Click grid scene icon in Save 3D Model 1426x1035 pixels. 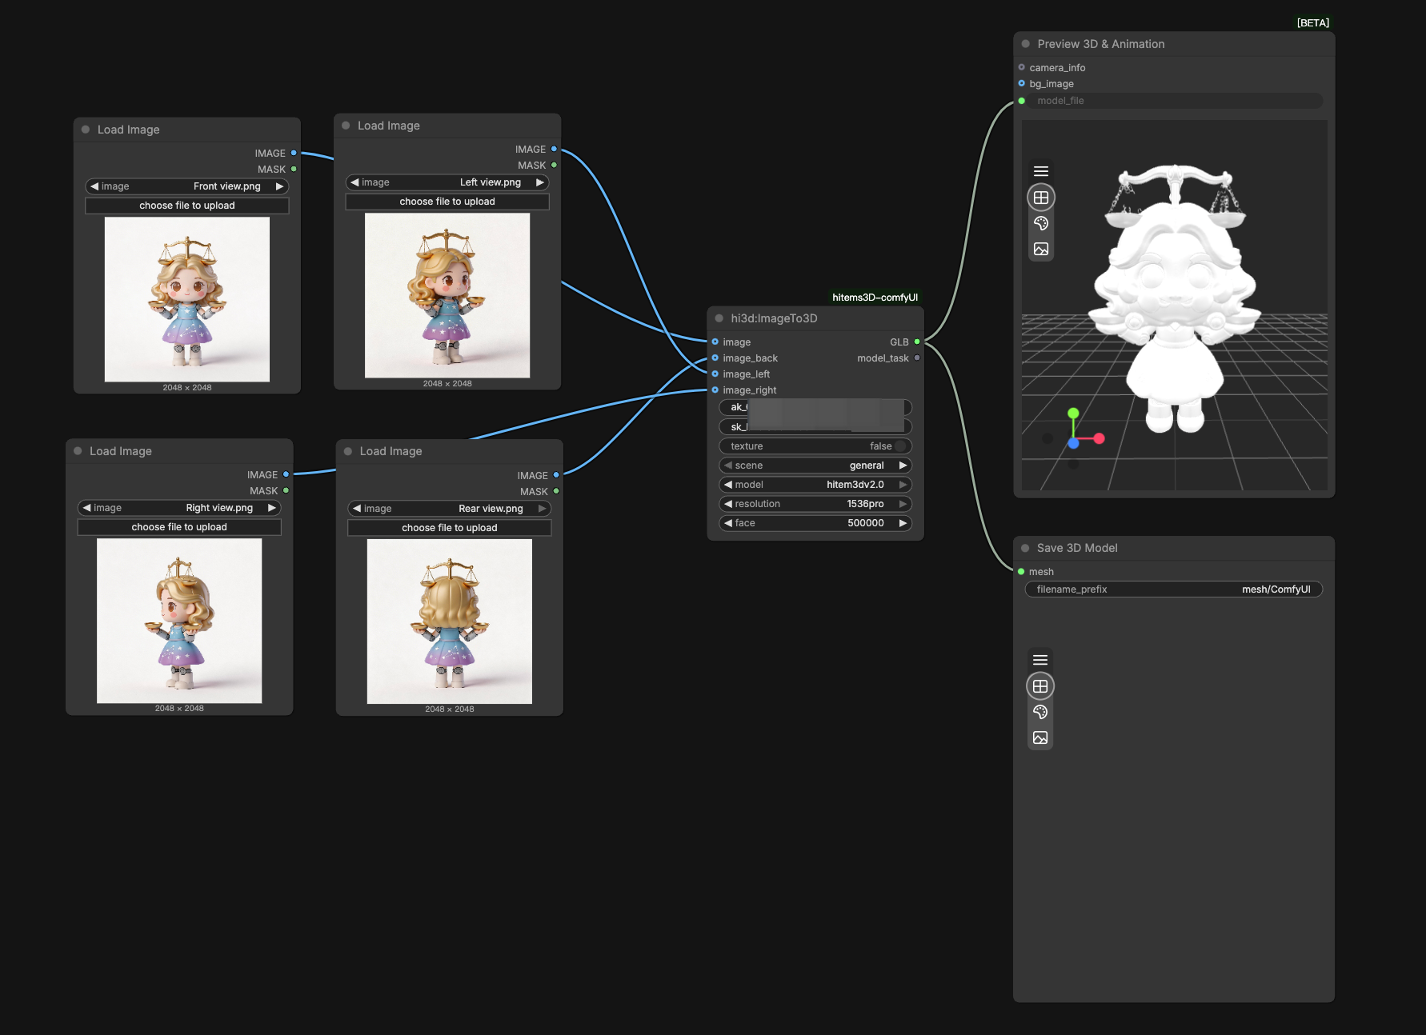1039,686
